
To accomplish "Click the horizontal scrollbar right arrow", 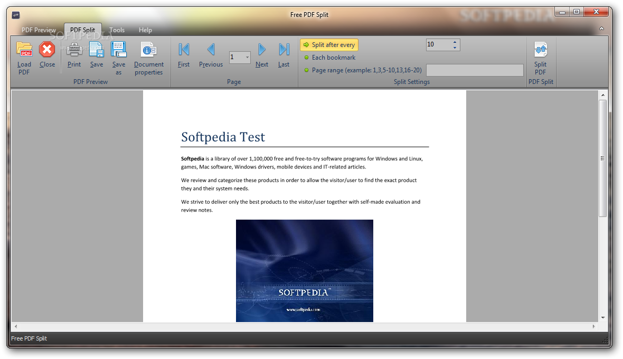I will [593, 326].
